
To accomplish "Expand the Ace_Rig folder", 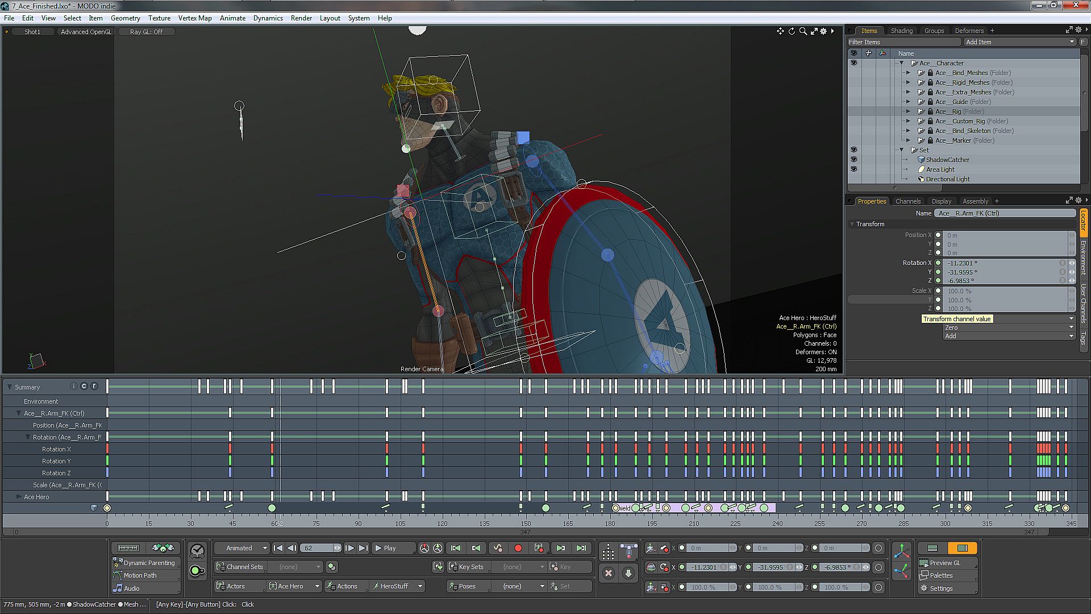I will pyautogui.click(x=908, y=111).
